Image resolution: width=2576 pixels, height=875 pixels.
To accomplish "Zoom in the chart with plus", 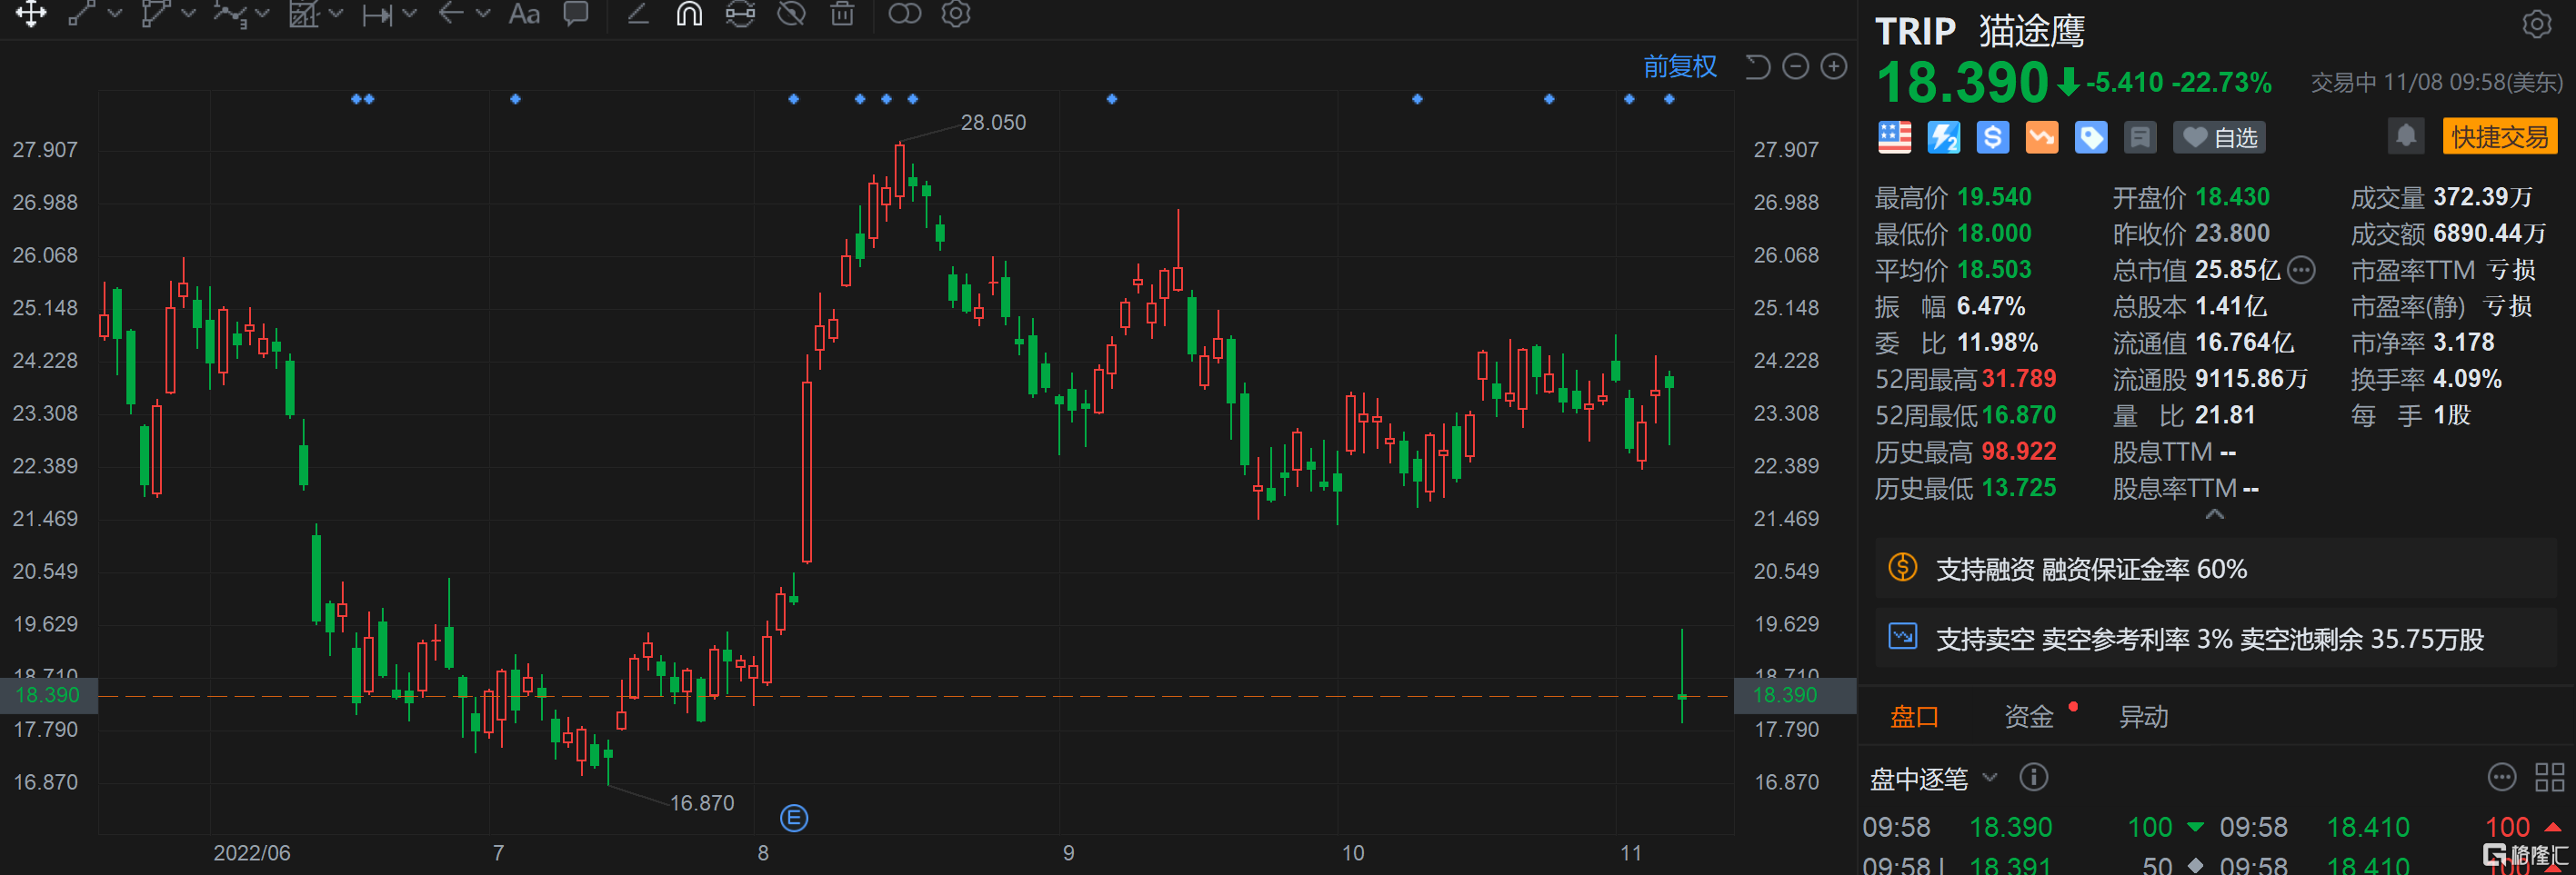I will (x=1834, y=67).
